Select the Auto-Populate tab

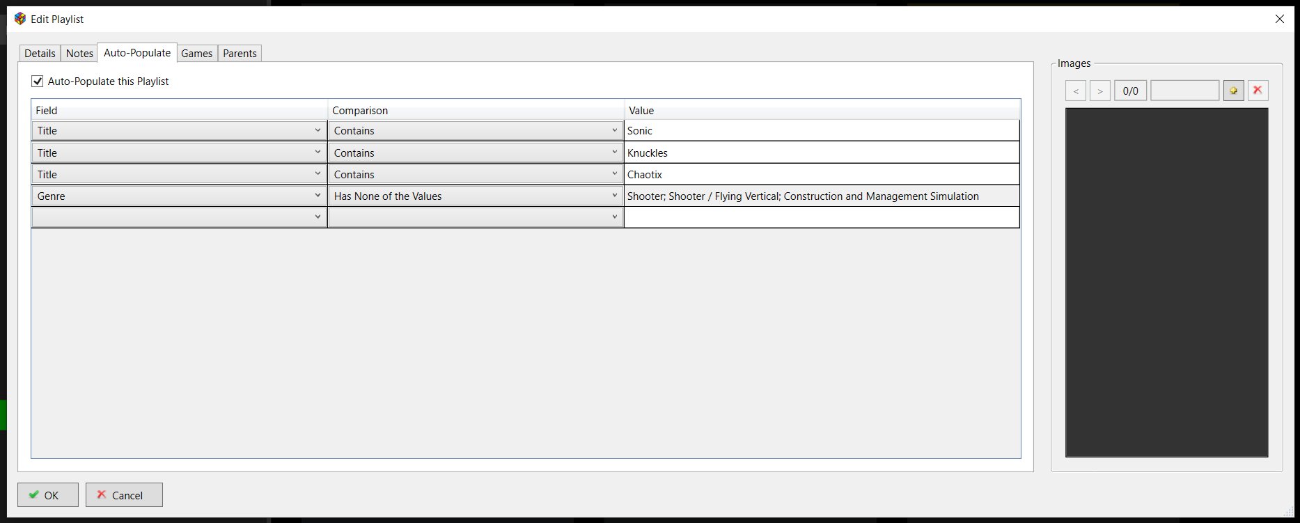(x=137, y=53)
